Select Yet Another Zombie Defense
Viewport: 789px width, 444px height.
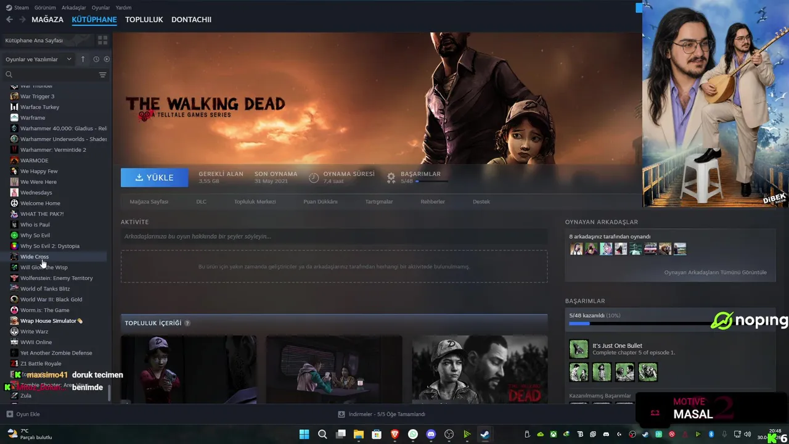coord(55,353)
